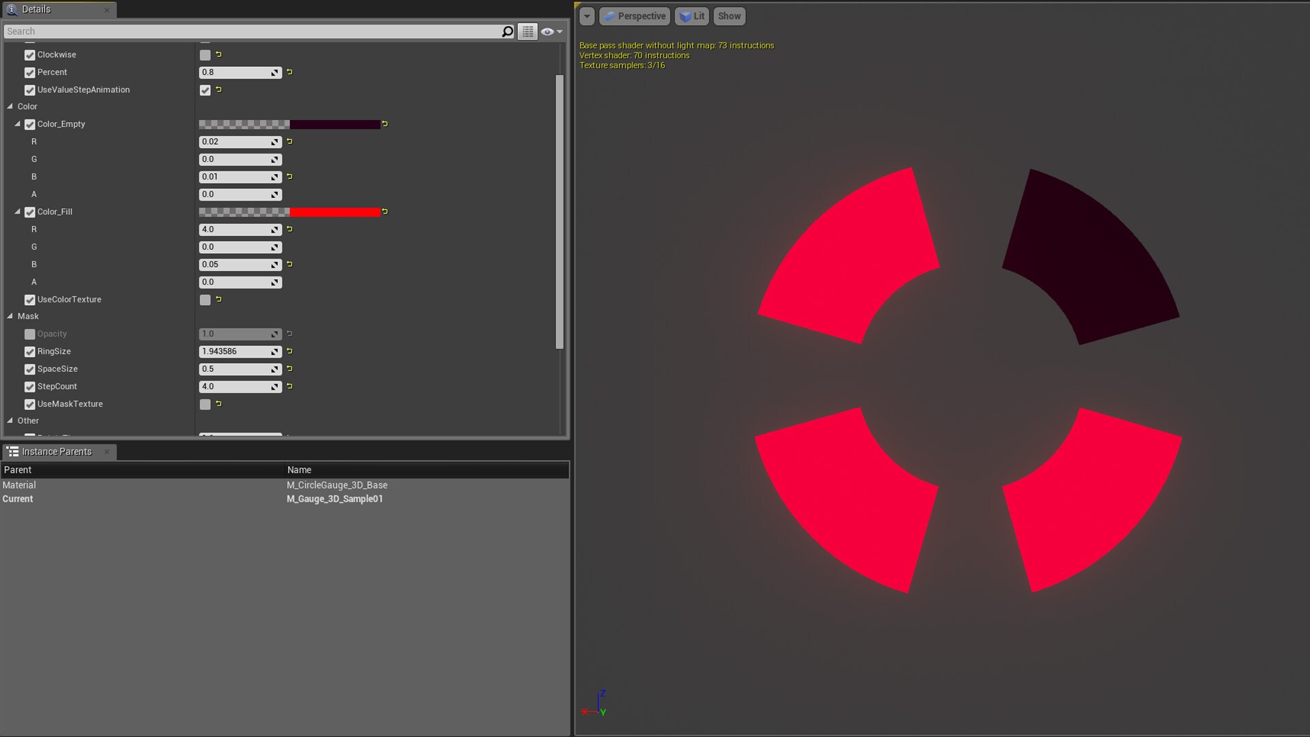The image size is (1310, 737).
Task: Collapse the Color category
Action: point(10,106)
